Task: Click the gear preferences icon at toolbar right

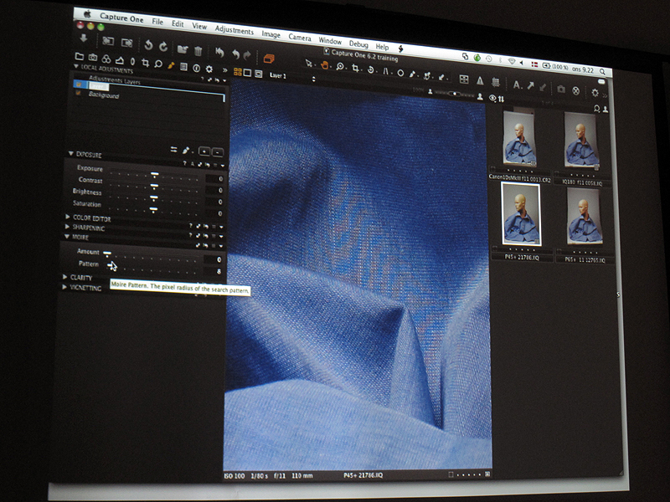Action: pos(595,92)
